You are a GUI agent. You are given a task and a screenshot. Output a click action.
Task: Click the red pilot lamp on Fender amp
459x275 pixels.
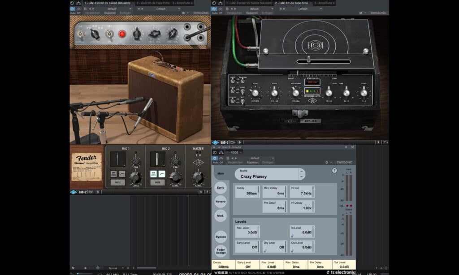(122, 34)
